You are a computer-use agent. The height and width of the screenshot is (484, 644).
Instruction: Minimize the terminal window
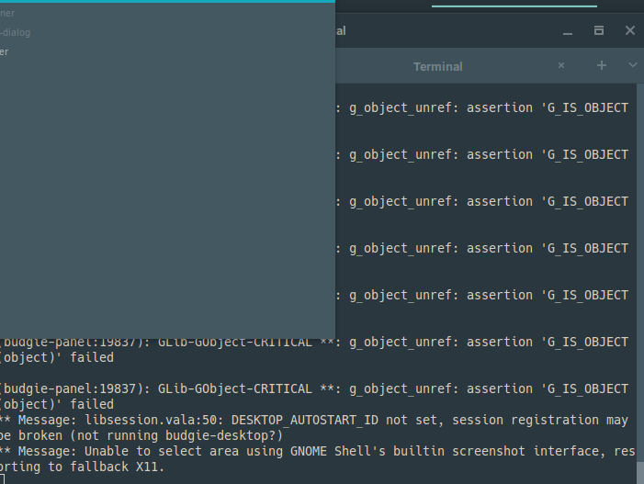tap(568, 31)
